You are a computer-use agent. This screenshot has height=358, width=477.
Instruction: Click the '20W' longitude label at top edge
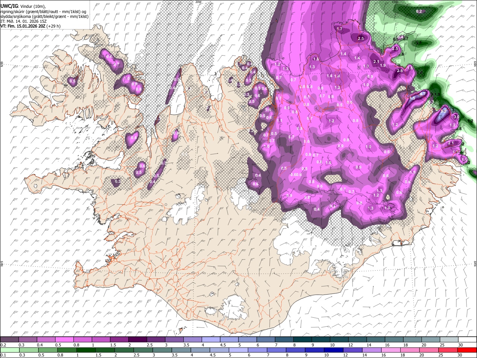tap(198, 2)
